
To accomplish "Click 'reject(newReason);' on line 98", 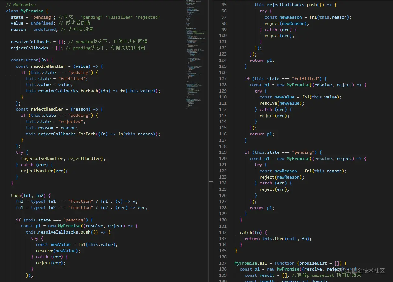I will (x=287, y=23).
